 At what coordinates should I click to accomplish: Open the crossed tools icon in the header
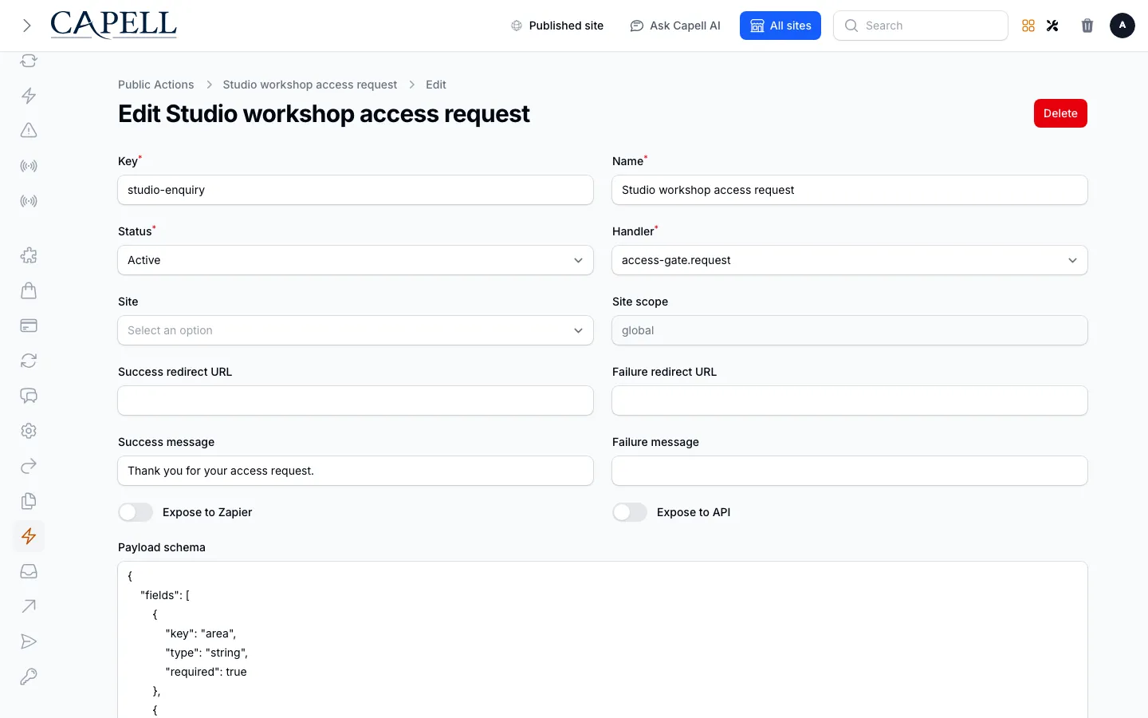[1052, 26]
